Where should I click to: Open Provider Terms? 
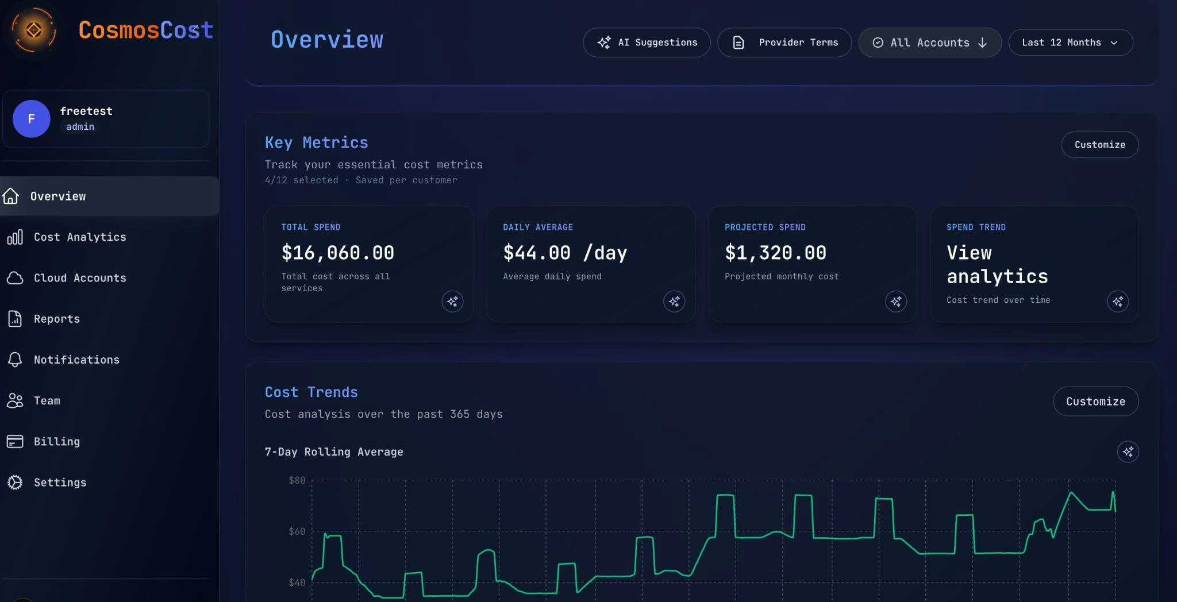(x=784, y=42)
